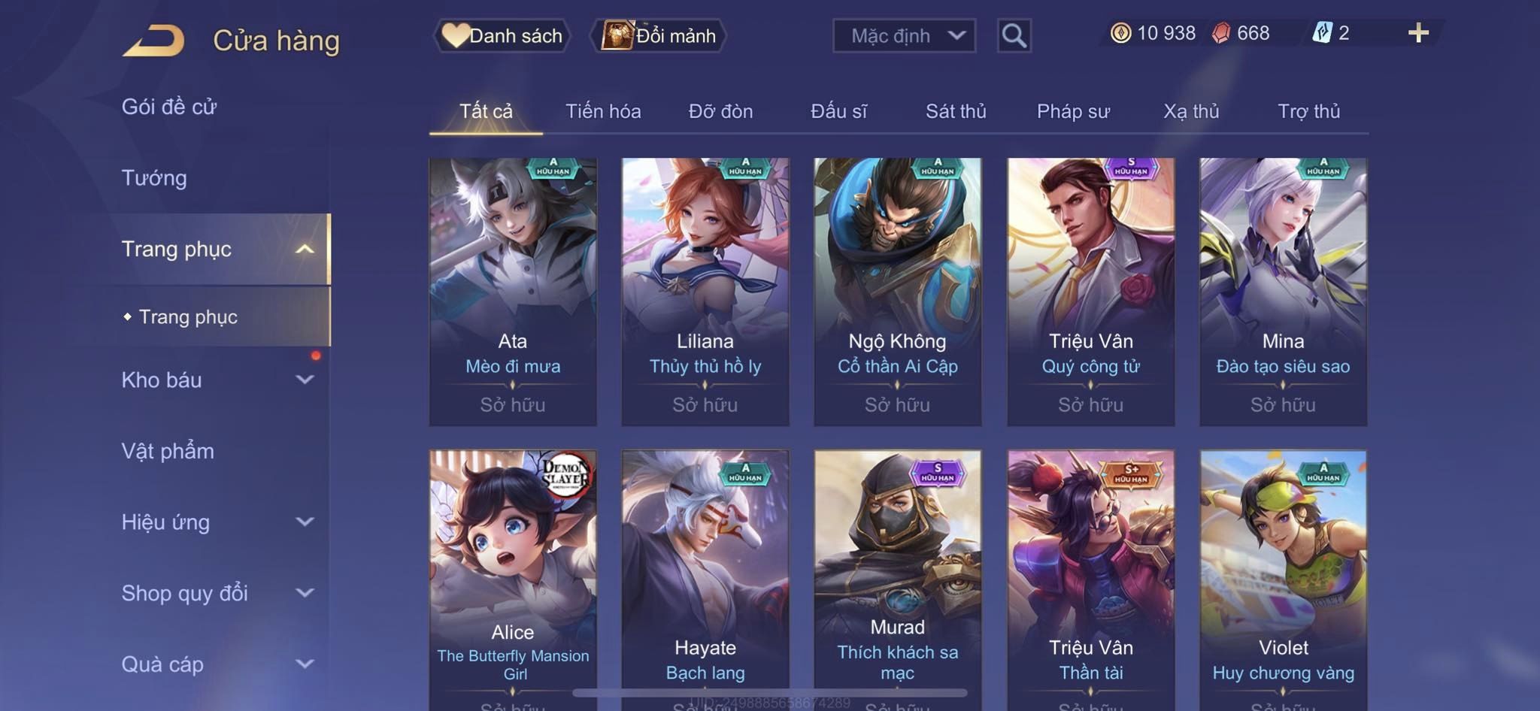Tap the red gem balance icon

click(x=1221, y=33)
